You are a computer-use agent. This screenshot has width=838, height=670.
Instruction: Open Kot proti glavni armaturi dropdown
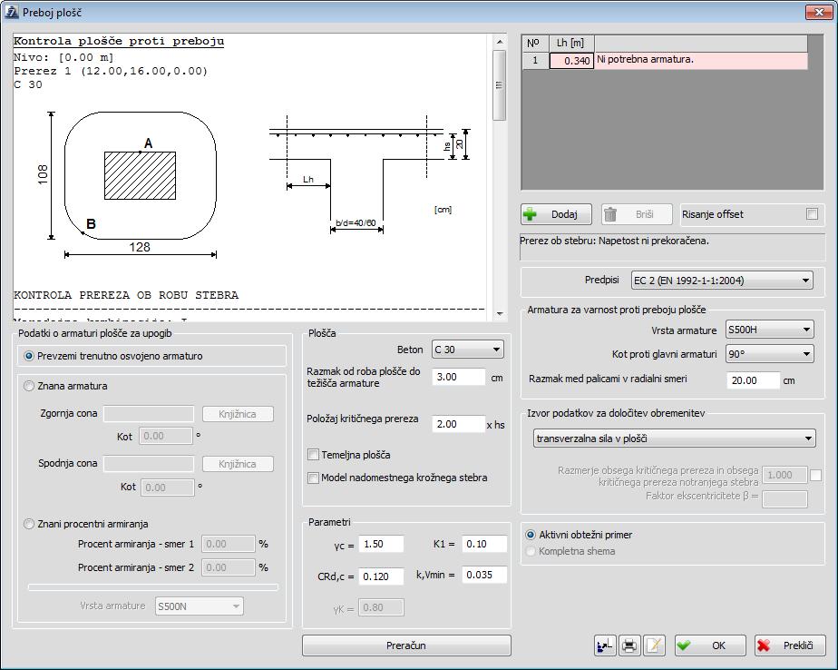pos(770,354)
